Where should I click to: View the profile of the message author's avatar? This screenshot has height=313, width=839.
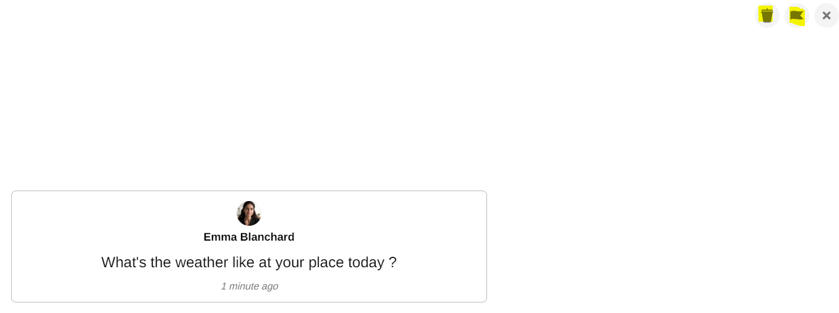point(249,213)
